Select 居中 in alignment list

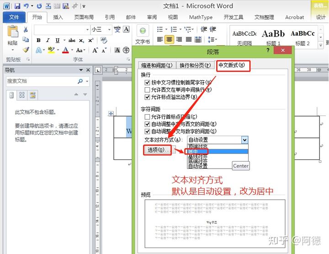click(x=218, y=151)
